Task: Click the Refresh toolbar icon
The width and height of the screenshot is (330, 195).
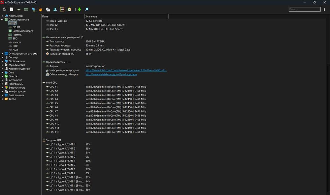Action: coord(4,10)
